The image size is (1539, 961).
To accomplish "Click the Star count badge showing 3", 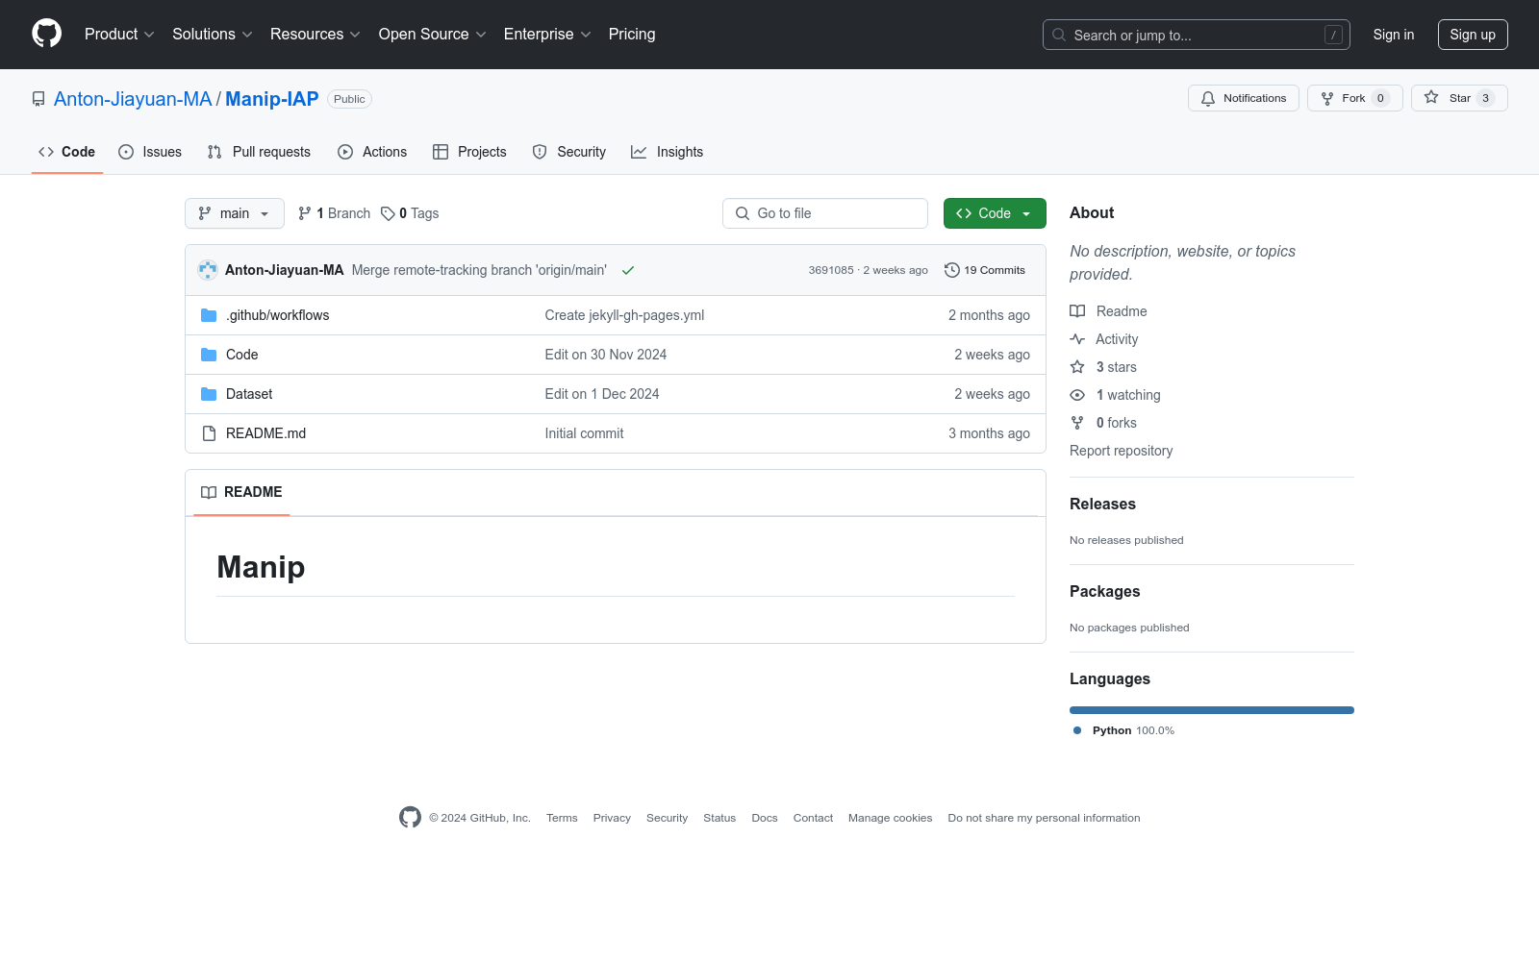I will point(1486,98).
